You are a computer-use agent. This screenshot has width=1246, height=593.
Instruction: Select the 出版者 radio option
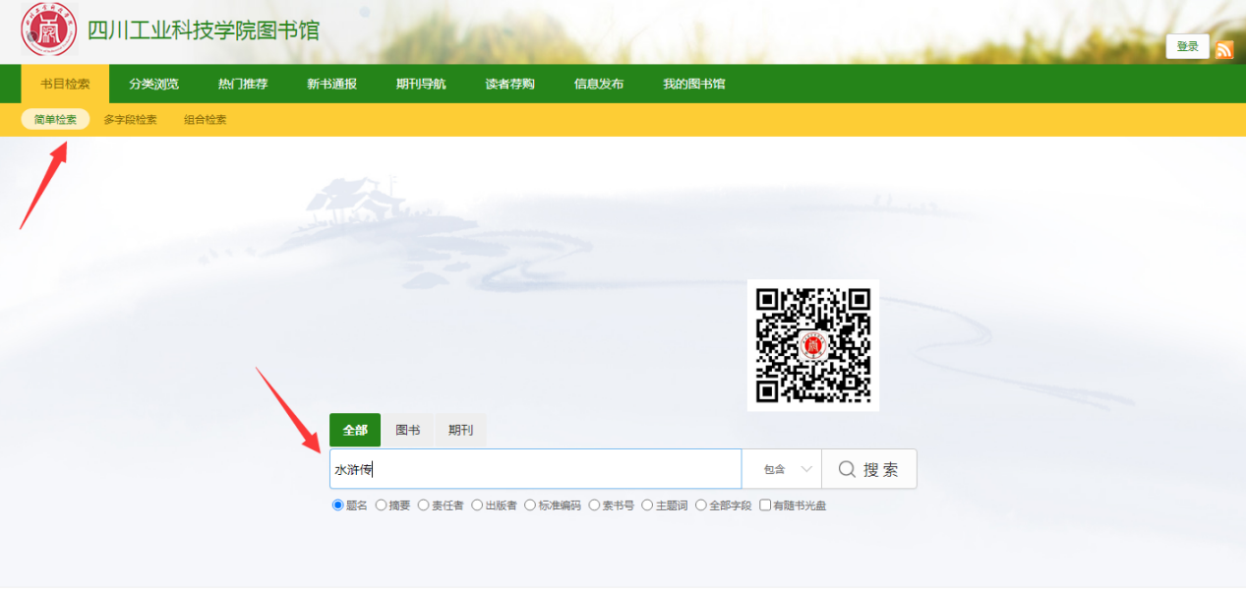tap(477, 505)
